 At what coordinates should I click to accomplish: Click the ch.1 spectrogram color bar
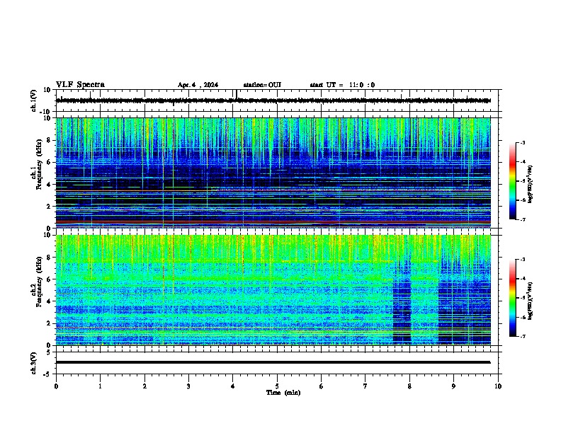tap(512, 181)
